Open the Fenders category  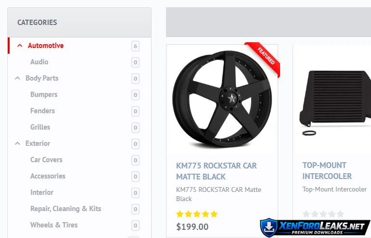point(42,111)
